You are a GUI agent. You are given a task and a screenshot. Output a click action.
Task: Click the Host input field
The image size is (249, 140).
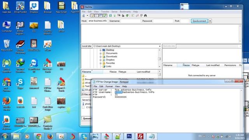click(x=98, y=21)
